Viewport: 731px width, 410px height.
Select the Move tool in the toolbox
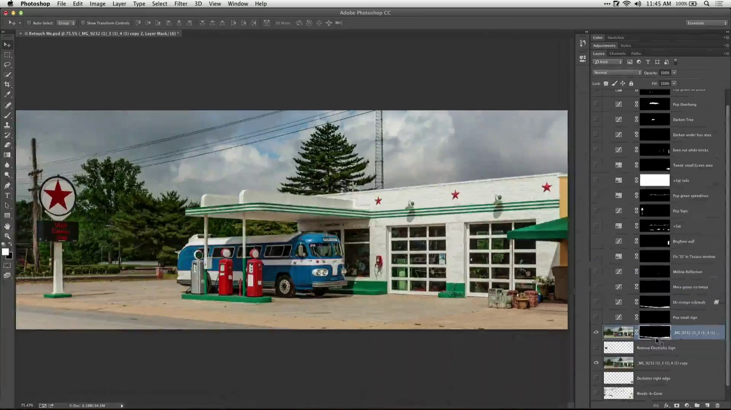tap(7, 44)
